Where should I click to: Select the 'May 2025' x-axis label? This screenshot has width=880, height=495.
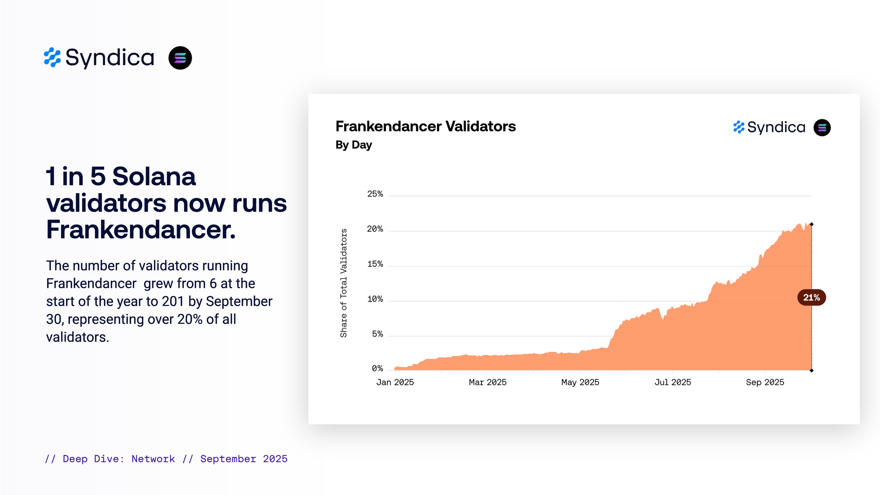click(x=580, y=382)
